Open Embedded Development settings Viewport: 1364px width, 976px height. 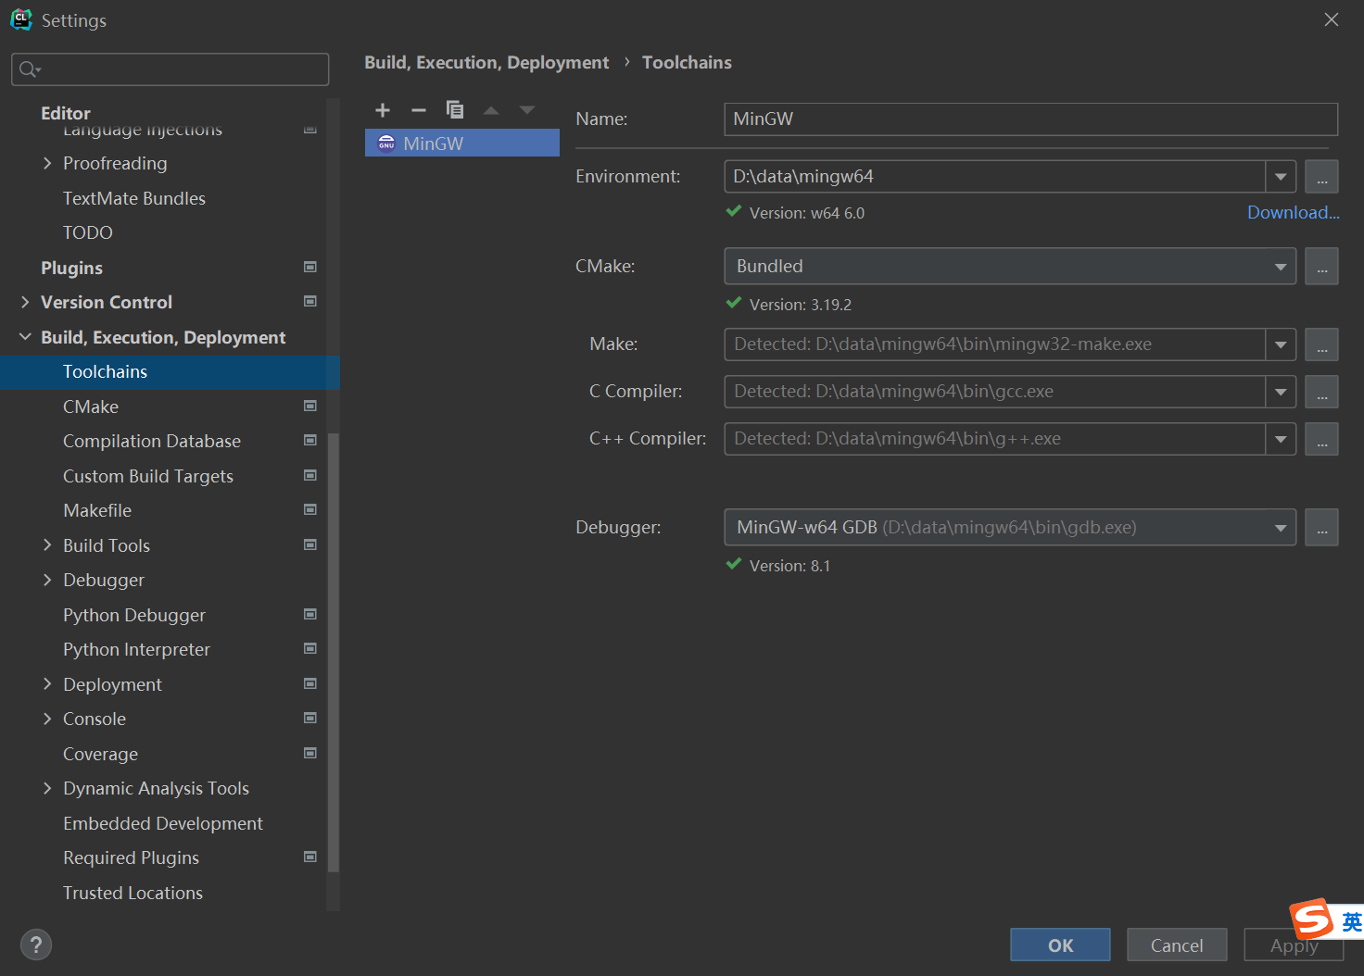pos(163,823)
